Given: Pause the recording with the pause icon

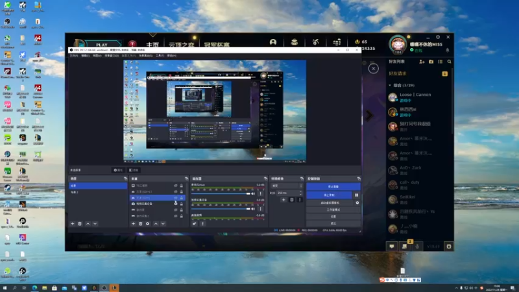Looking at the screenshot, I should (356, 195).
